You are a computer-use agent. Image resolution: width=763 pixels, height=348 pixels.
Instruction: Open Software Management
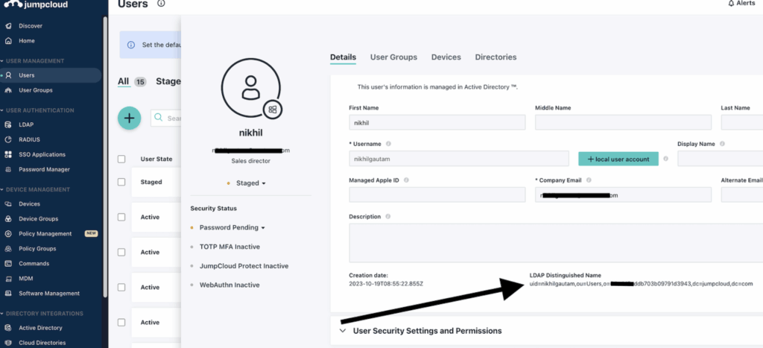48,294
